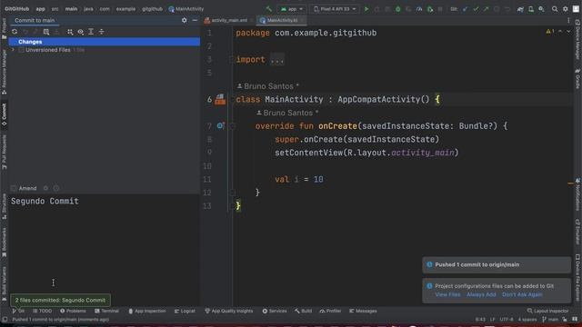Open Layout Inspector tool window
Screen dimensions: 582x327
point(547,311)
